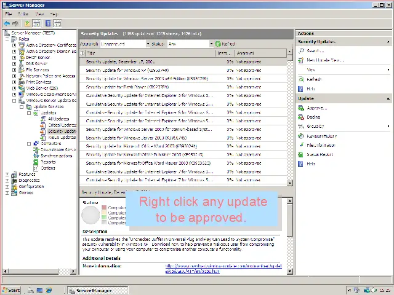Click the New Update View icon
Screen dimensions: 394x295
[x=301, y=60]
